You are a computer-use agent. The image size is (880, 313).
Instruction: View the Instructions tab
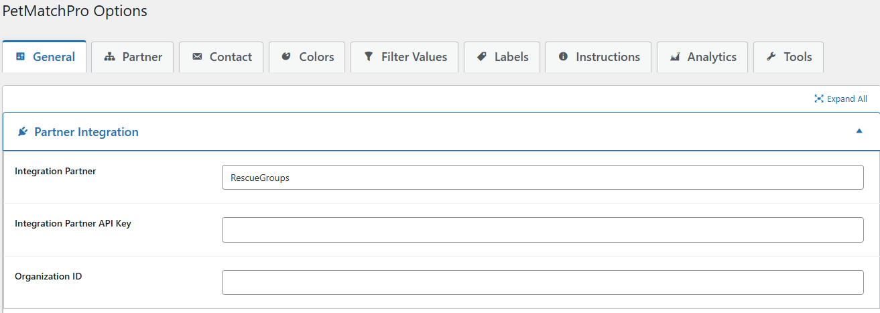point(599,57)
